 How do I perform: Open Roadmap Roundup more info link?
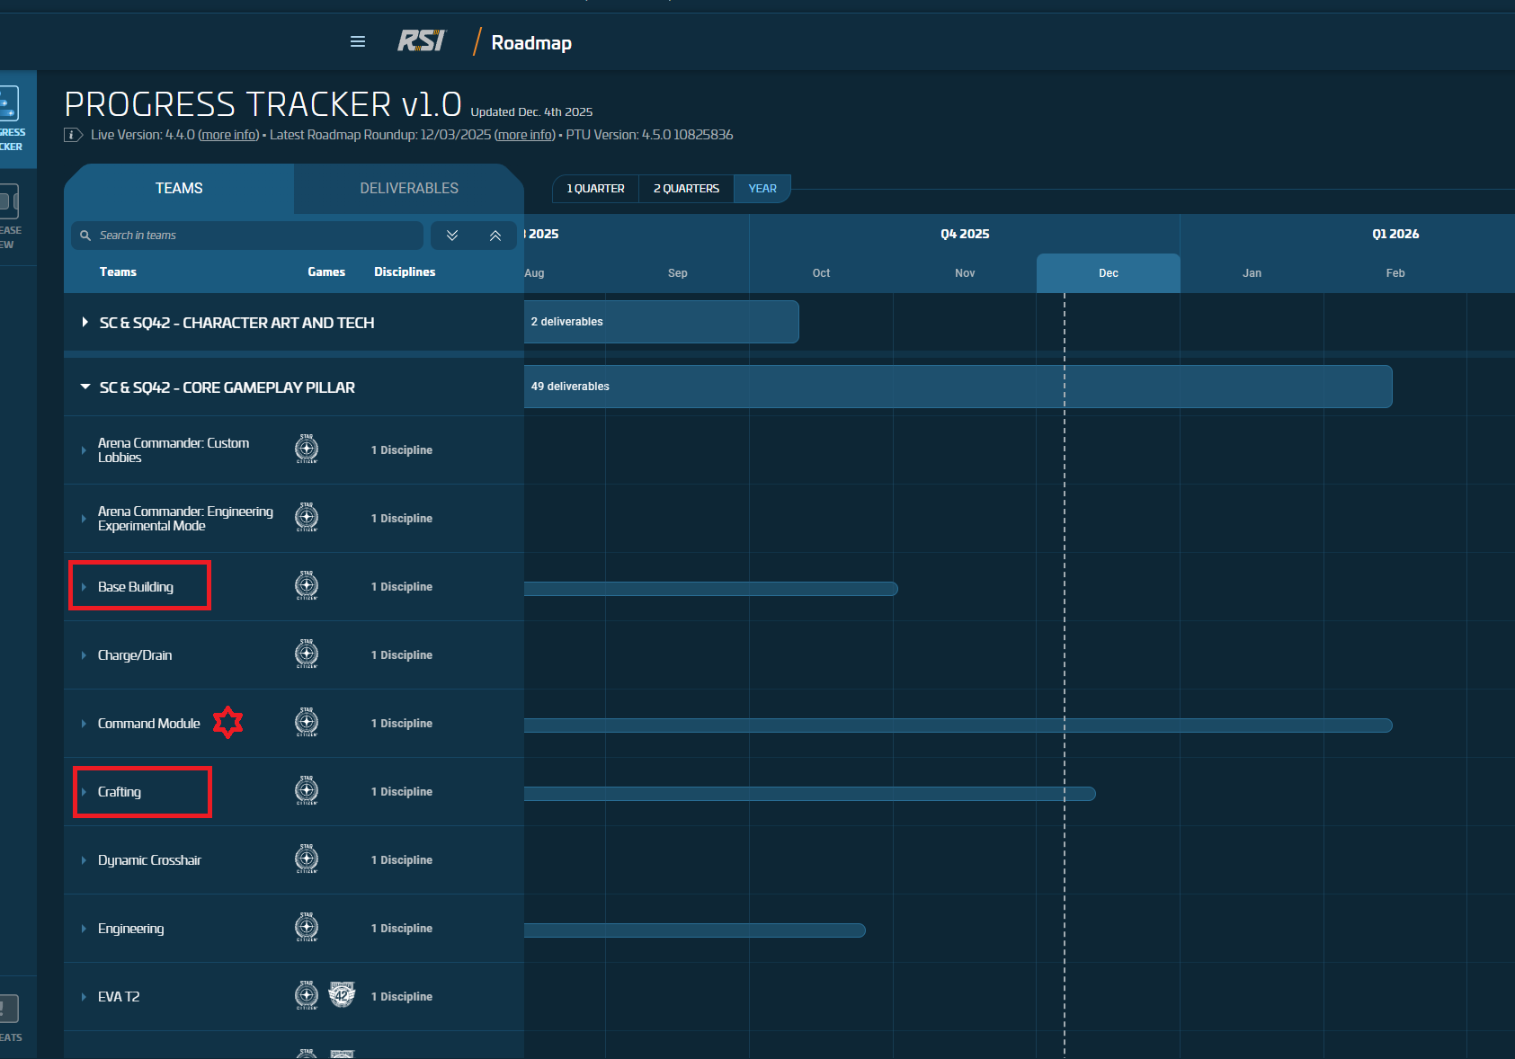(x=525, y=135)
